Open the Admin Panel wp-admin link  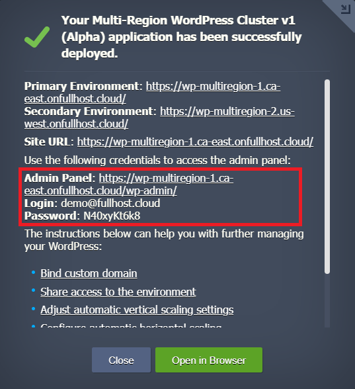tap(129, 185)
